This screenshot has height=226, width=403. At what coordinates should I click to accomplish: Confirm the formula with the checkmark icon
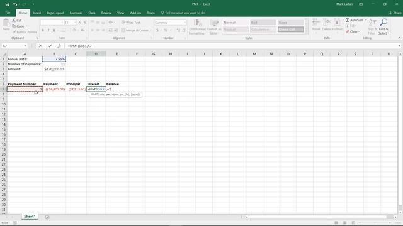click(x=50, y=46)
